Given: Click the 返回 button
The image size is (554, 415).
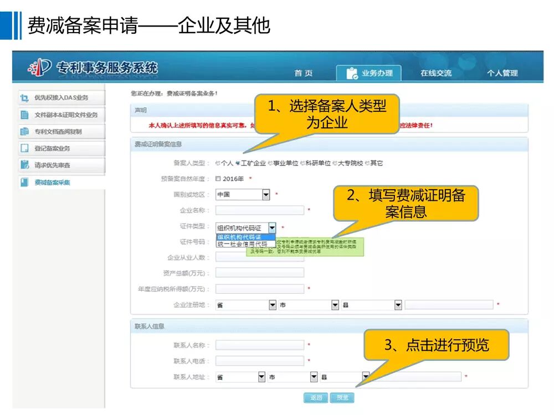Looking at the screenshot, I should (x=316, y=398).
